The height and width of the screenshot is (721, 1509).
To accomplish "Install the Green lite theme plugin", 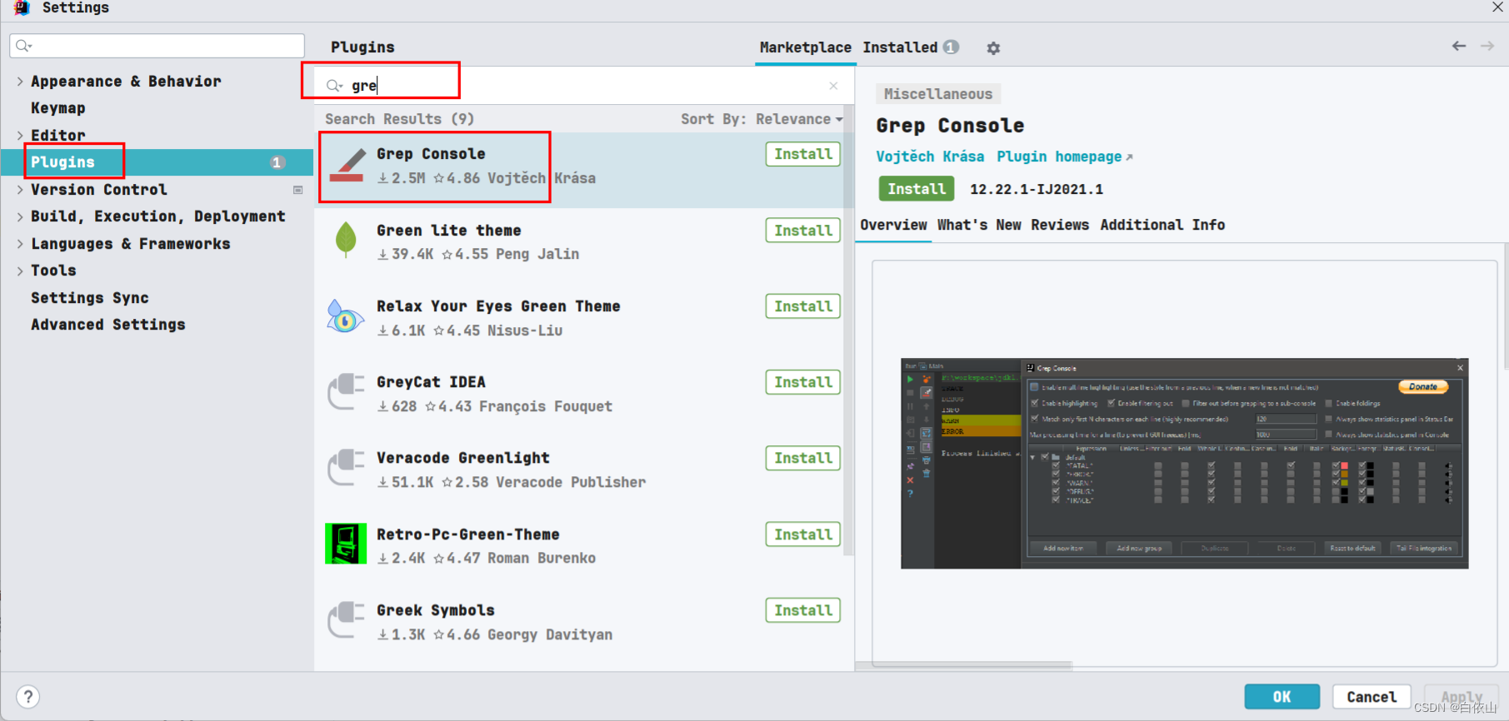I will click(803, 231).
